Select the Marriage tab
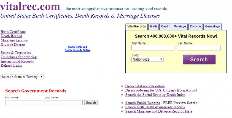 pos(179,27)
